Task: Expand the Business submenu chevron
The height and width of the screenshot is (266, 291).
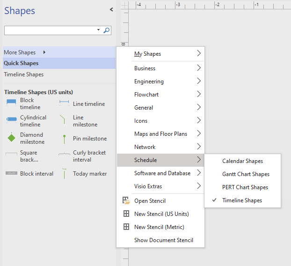Action: pos(199,68)
